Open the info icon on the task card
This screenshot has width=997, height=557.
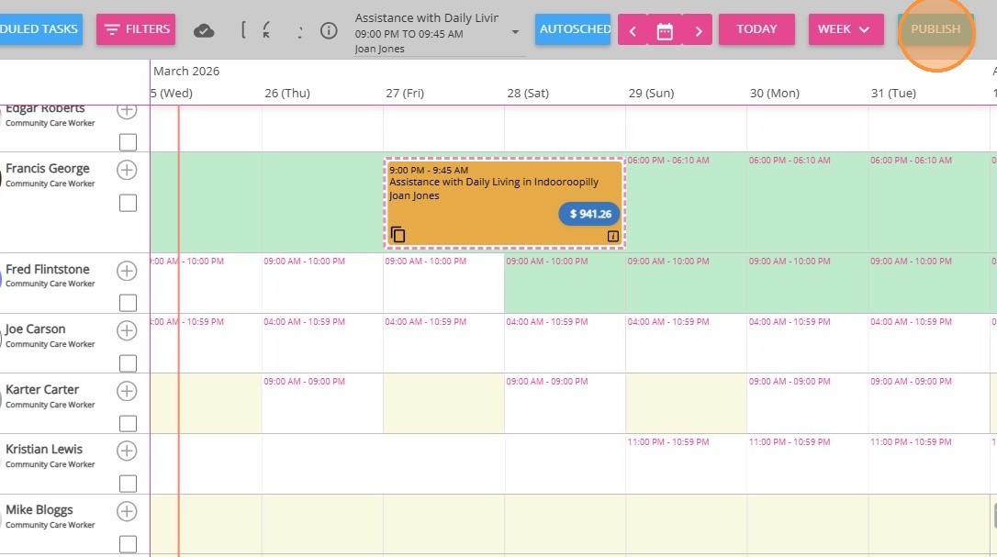[612, 236]
